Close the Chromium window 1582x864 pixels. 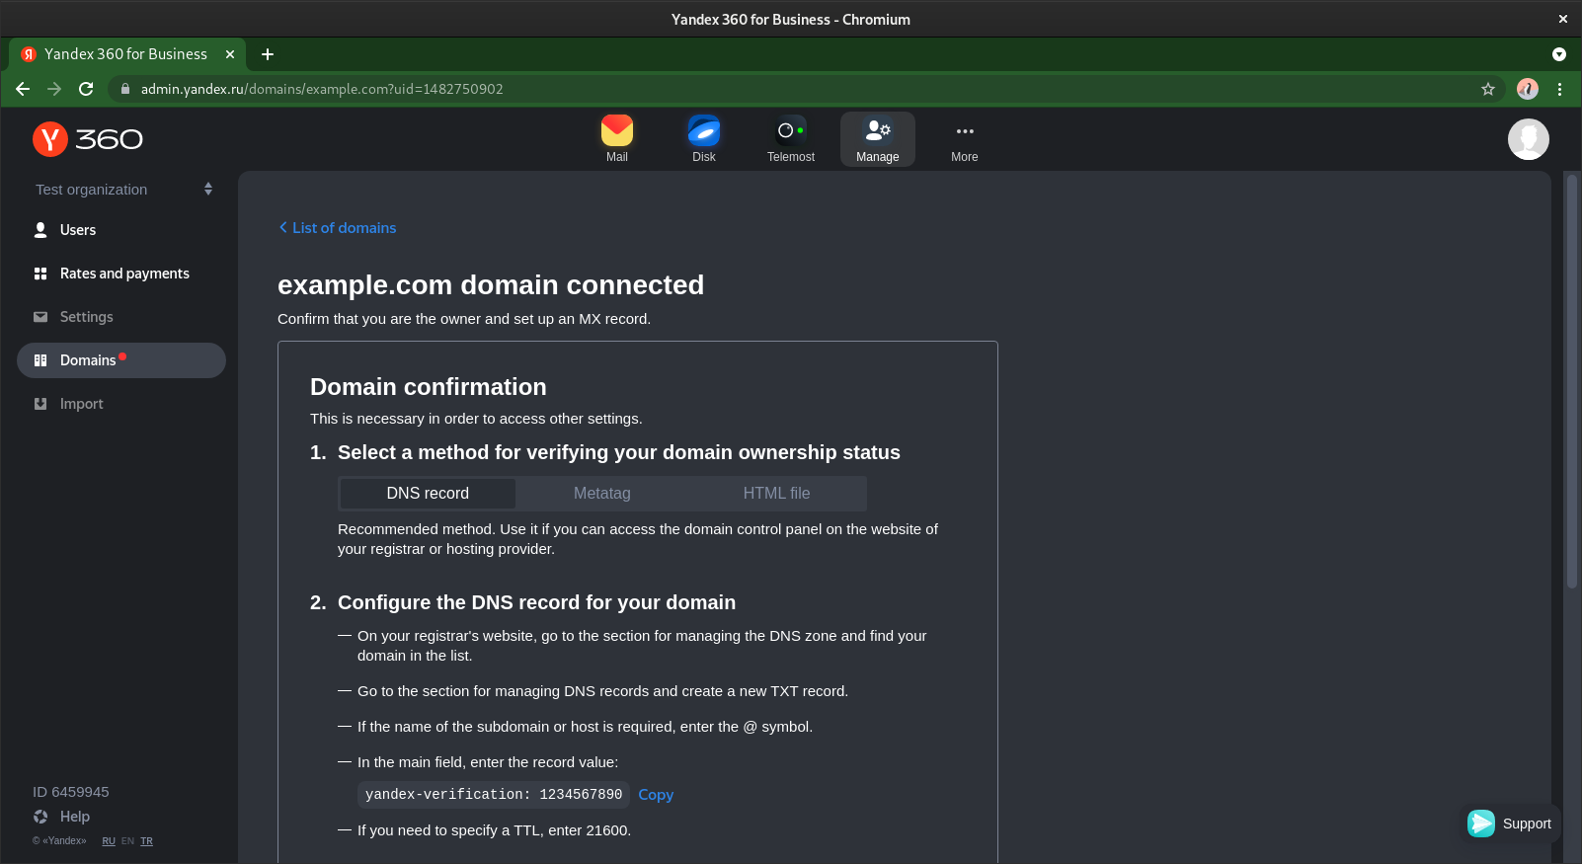pos(1563,19)
